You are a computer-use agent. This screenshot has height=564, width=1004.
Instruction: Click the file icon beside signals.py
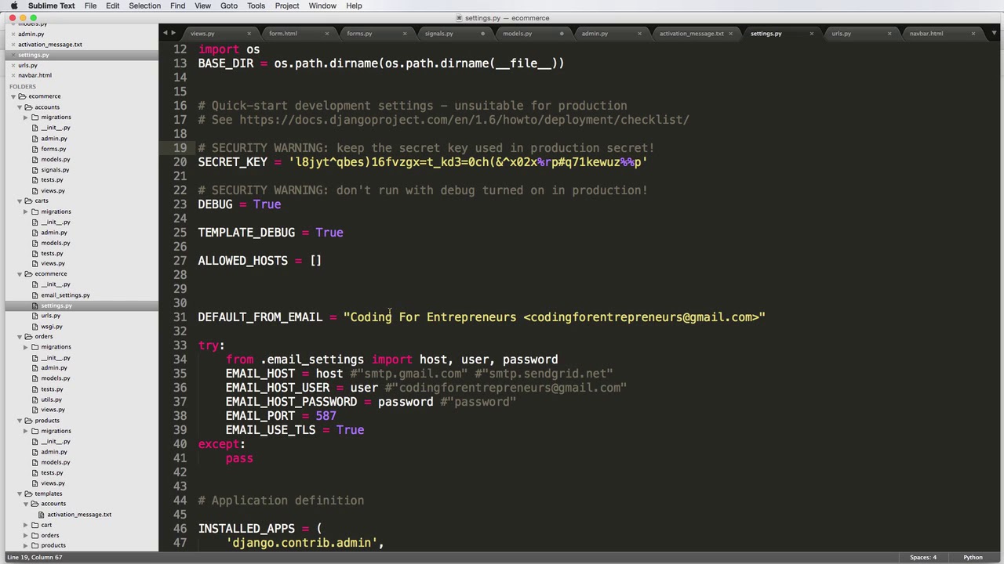coord(35,170)
